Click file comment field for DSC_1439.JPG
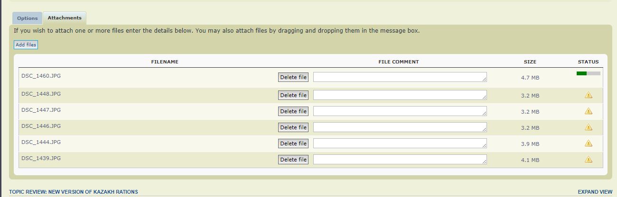This screenshot has height=197, width=617. [x=400, y=160]
